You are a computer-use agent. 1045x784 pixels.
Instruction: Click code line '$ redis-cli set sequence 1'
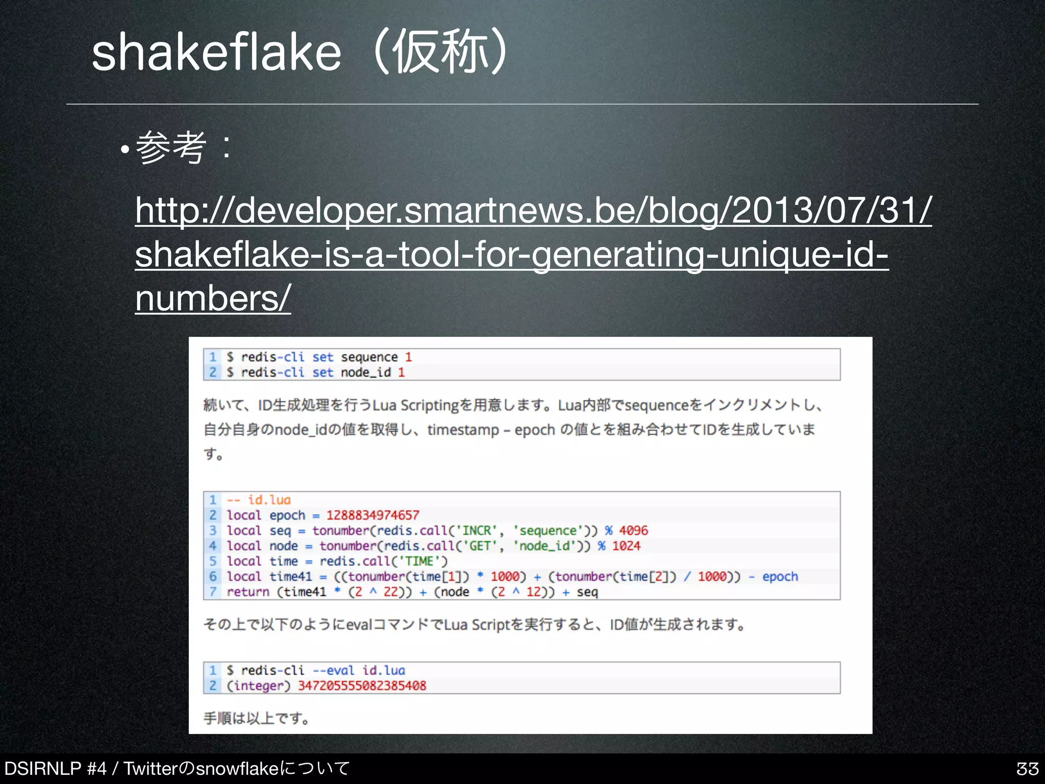[x=319, y=357]
